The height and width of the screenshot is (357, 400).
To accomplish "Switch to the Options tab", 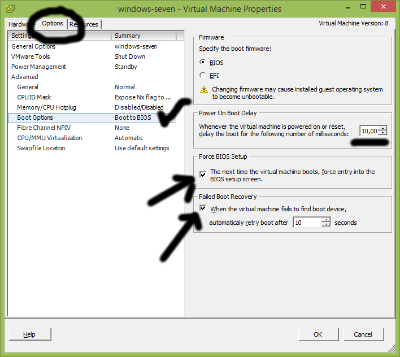I will 53,23.
